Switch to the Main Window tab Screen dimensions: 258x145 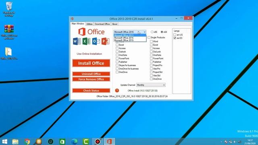(78, 24)
